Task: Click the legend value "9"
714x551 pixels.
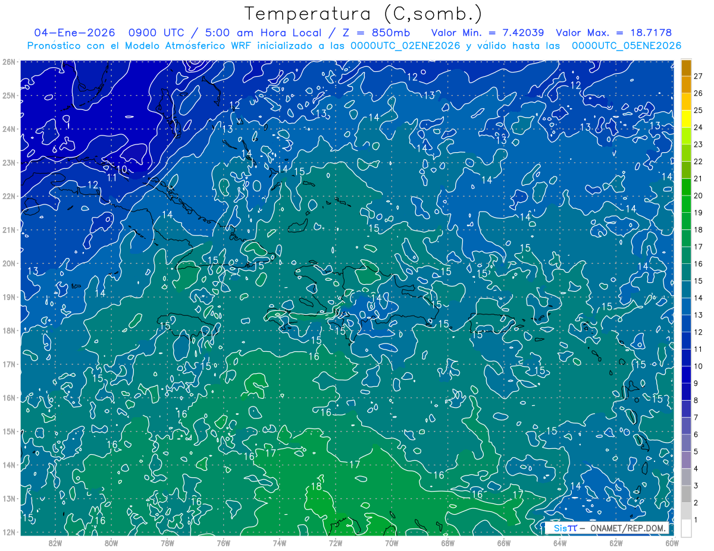Action: [696, 383]
